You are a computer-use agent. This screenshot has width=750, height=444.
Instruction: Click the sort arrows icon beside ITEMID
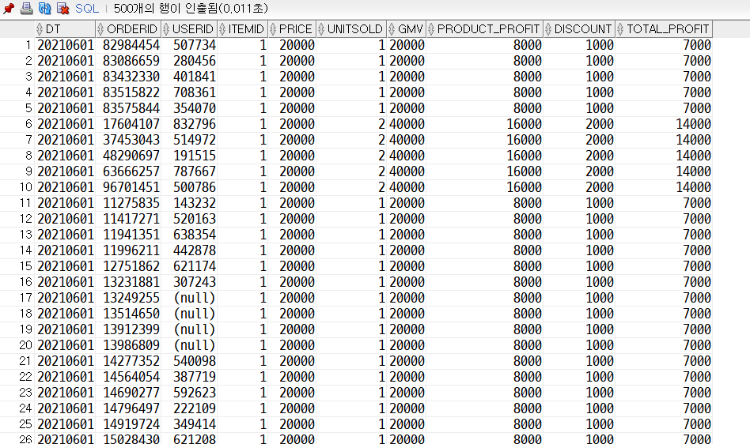pyautogui.click(x=222, y=29)
